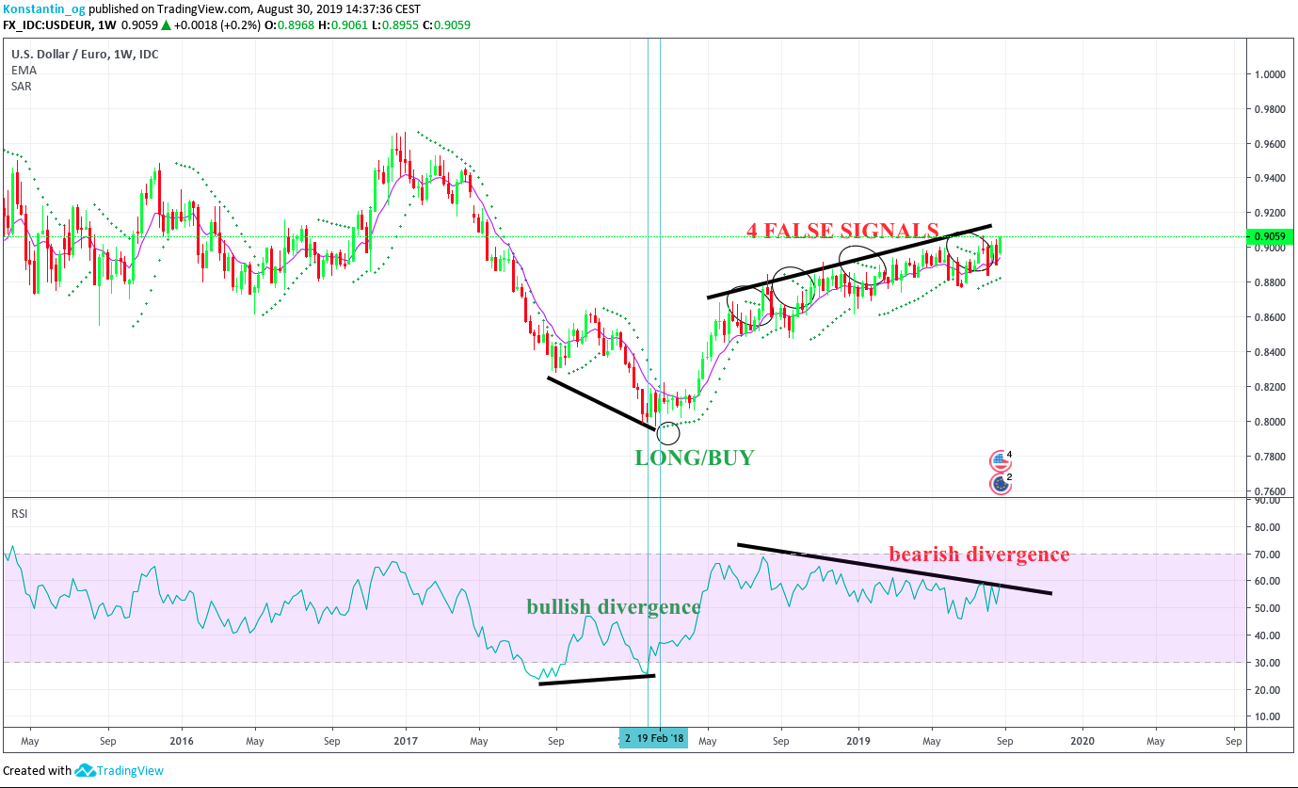Select the 'bearish divergence' text label

(x=979, y=555)
